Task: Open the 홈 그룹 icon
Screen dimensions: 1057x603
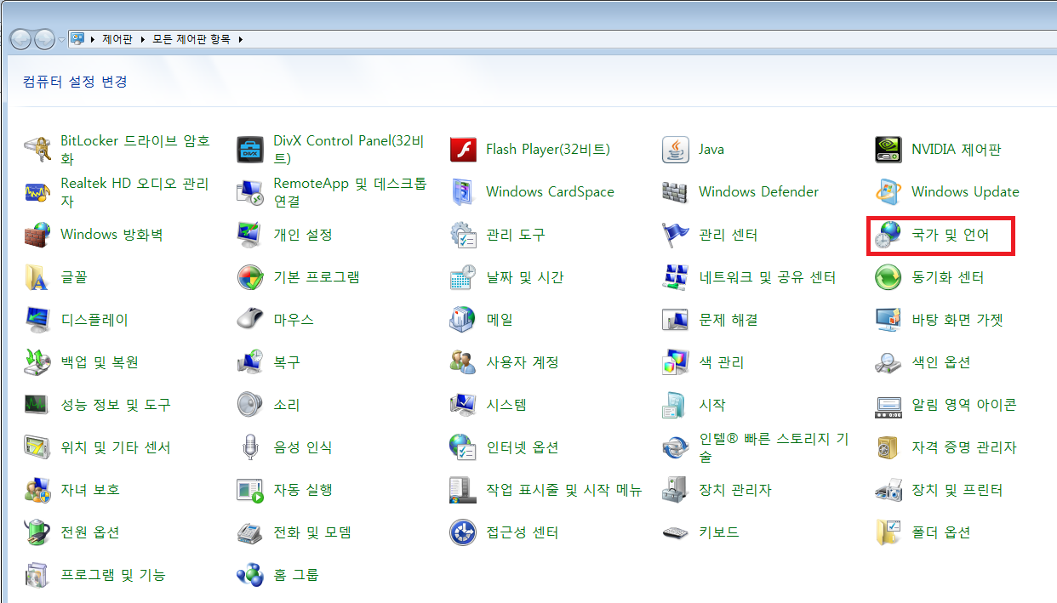Action: point(250,575)
